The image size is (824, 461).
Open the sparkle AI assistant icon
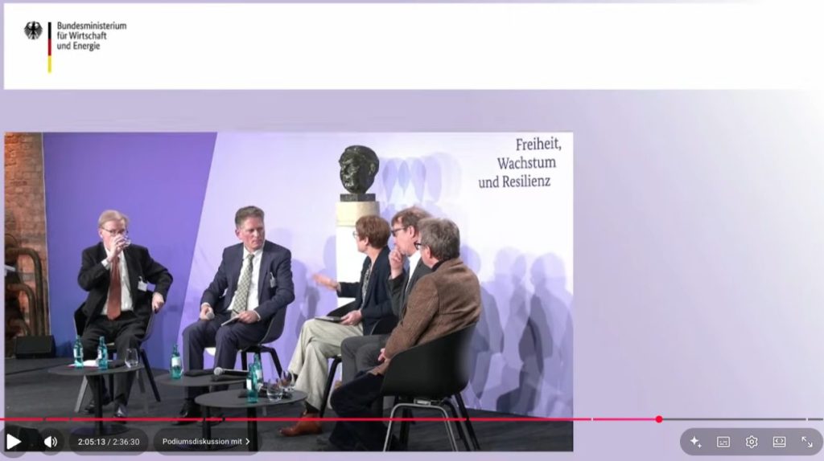tap(696, 442)
